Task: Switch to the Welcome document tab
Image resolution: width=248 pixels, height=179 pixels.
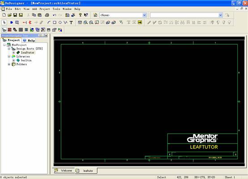Action: pos(64,170)
